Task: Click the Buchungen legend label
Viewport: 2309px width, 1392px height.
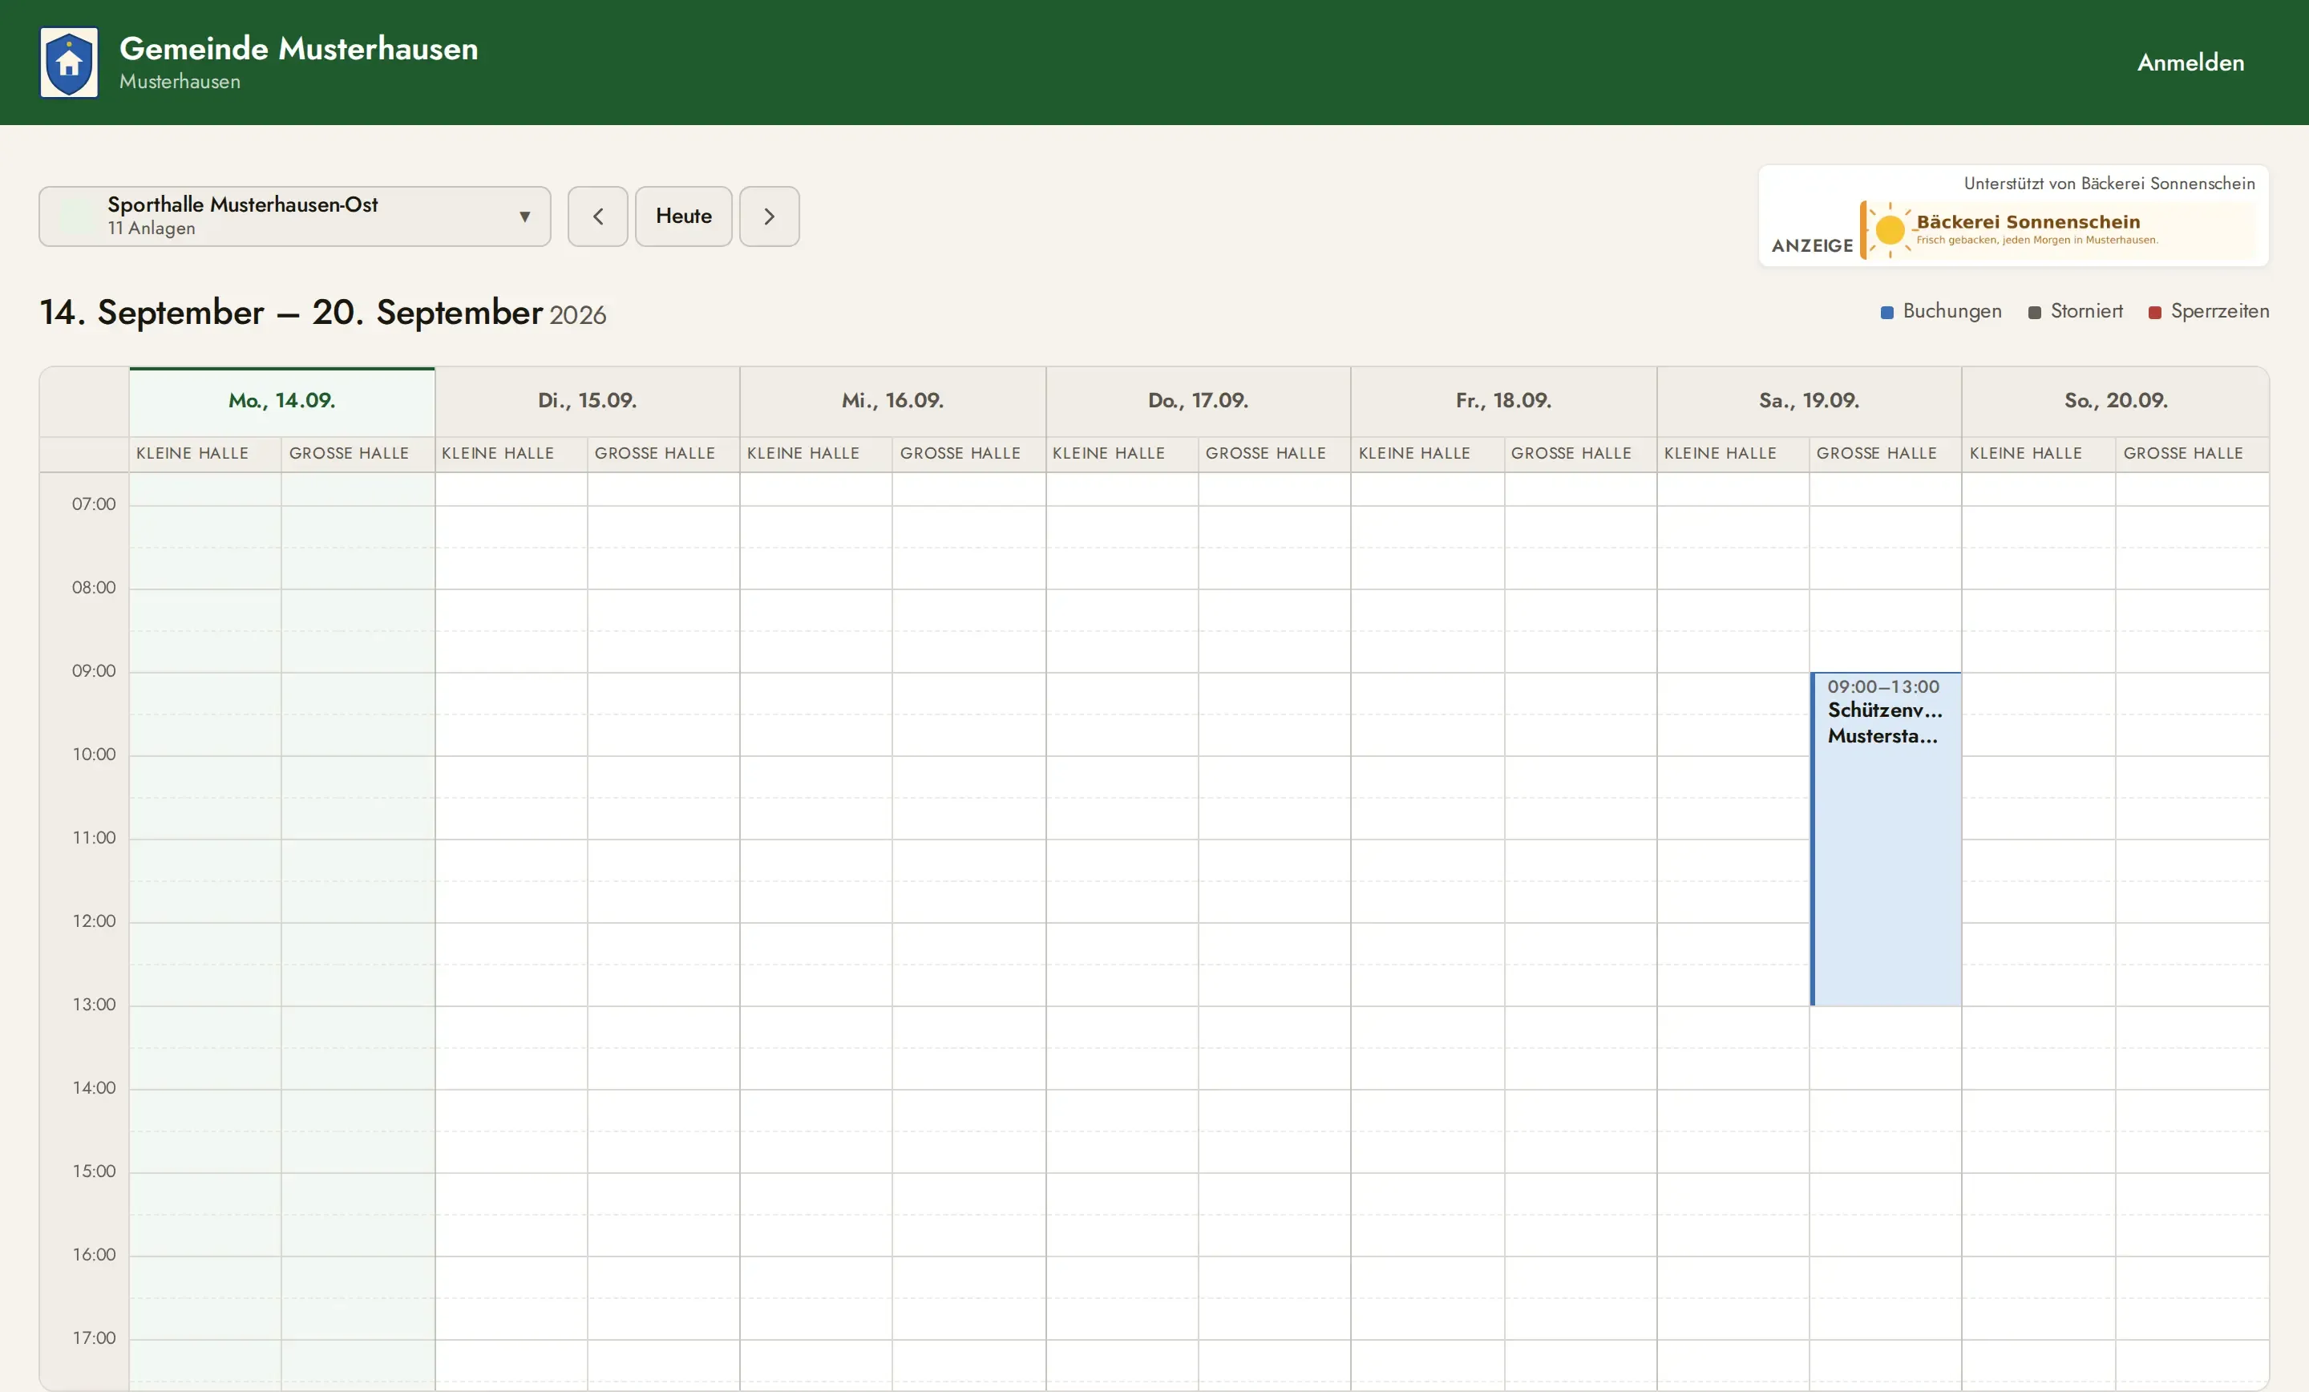Action: [1952, 311]
